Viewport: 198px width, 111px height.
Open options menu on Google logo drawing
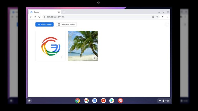tap(62, 58)
